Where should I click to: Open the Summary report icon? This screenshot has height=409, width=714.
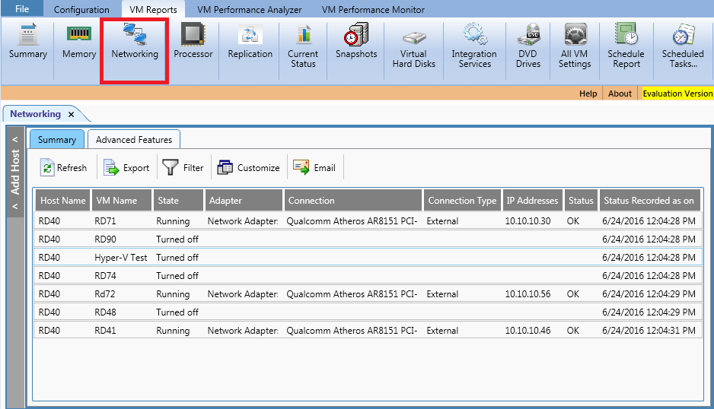pos(27,42)
